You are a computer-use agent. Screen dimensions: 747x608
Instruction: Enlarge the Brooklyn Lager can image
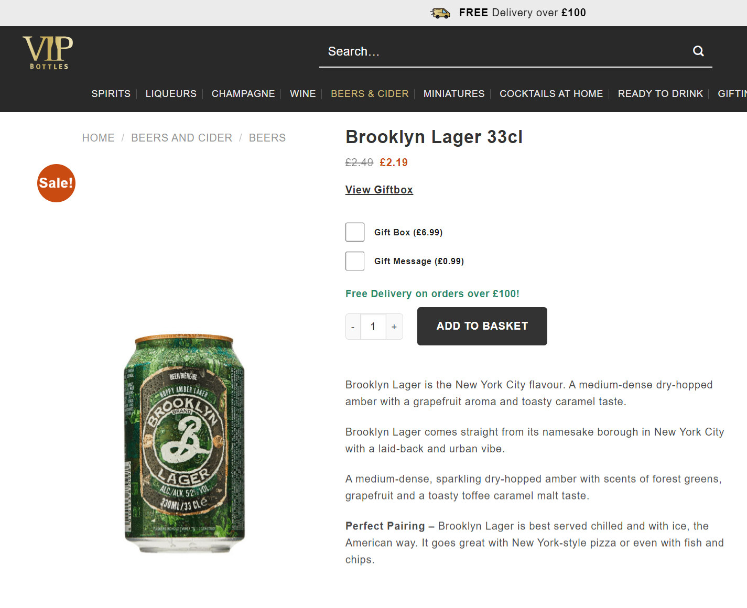click(x=185, y=443)
